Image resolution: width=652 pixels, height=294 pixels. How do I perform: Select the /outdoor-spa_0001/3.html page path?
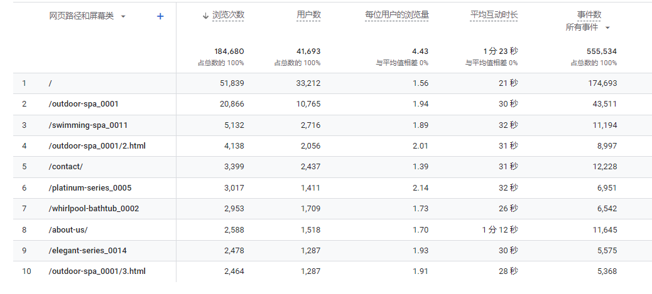click(97, 271)
